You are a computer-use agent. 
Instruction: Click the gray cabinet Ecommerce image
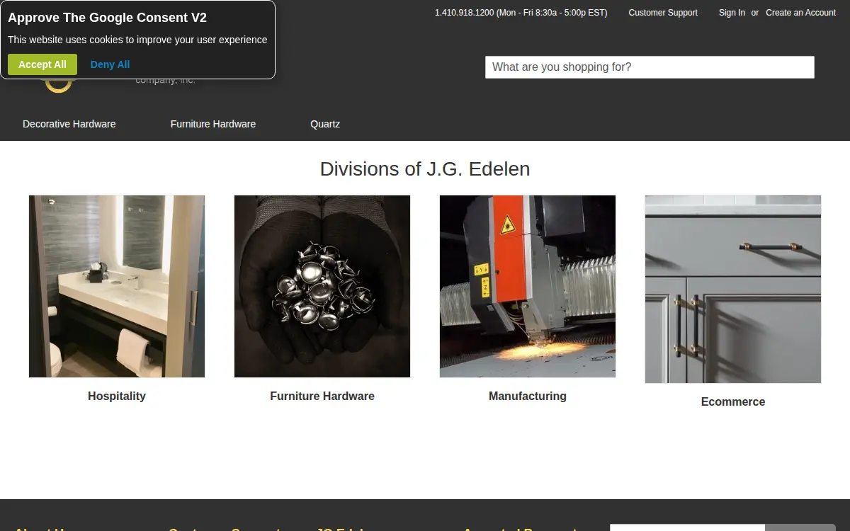(x=733, y=289)
